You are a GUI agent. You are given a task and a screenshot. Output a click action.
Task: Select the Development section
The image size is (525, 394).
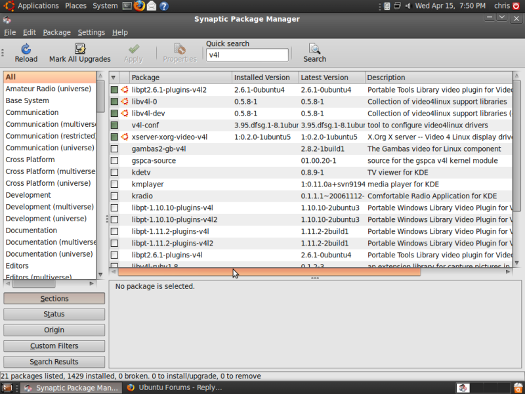coord(50,195)
